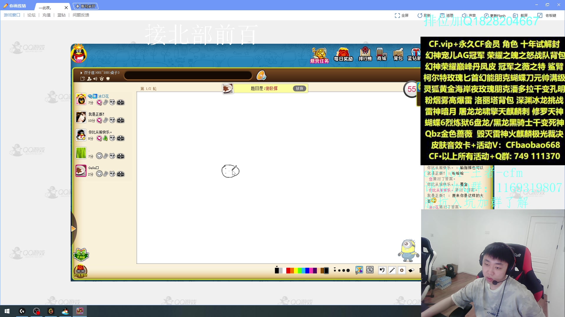Screen dimensions: 565x317
Task: Open the QQ penguin taskbar icon
Action: 65,311
